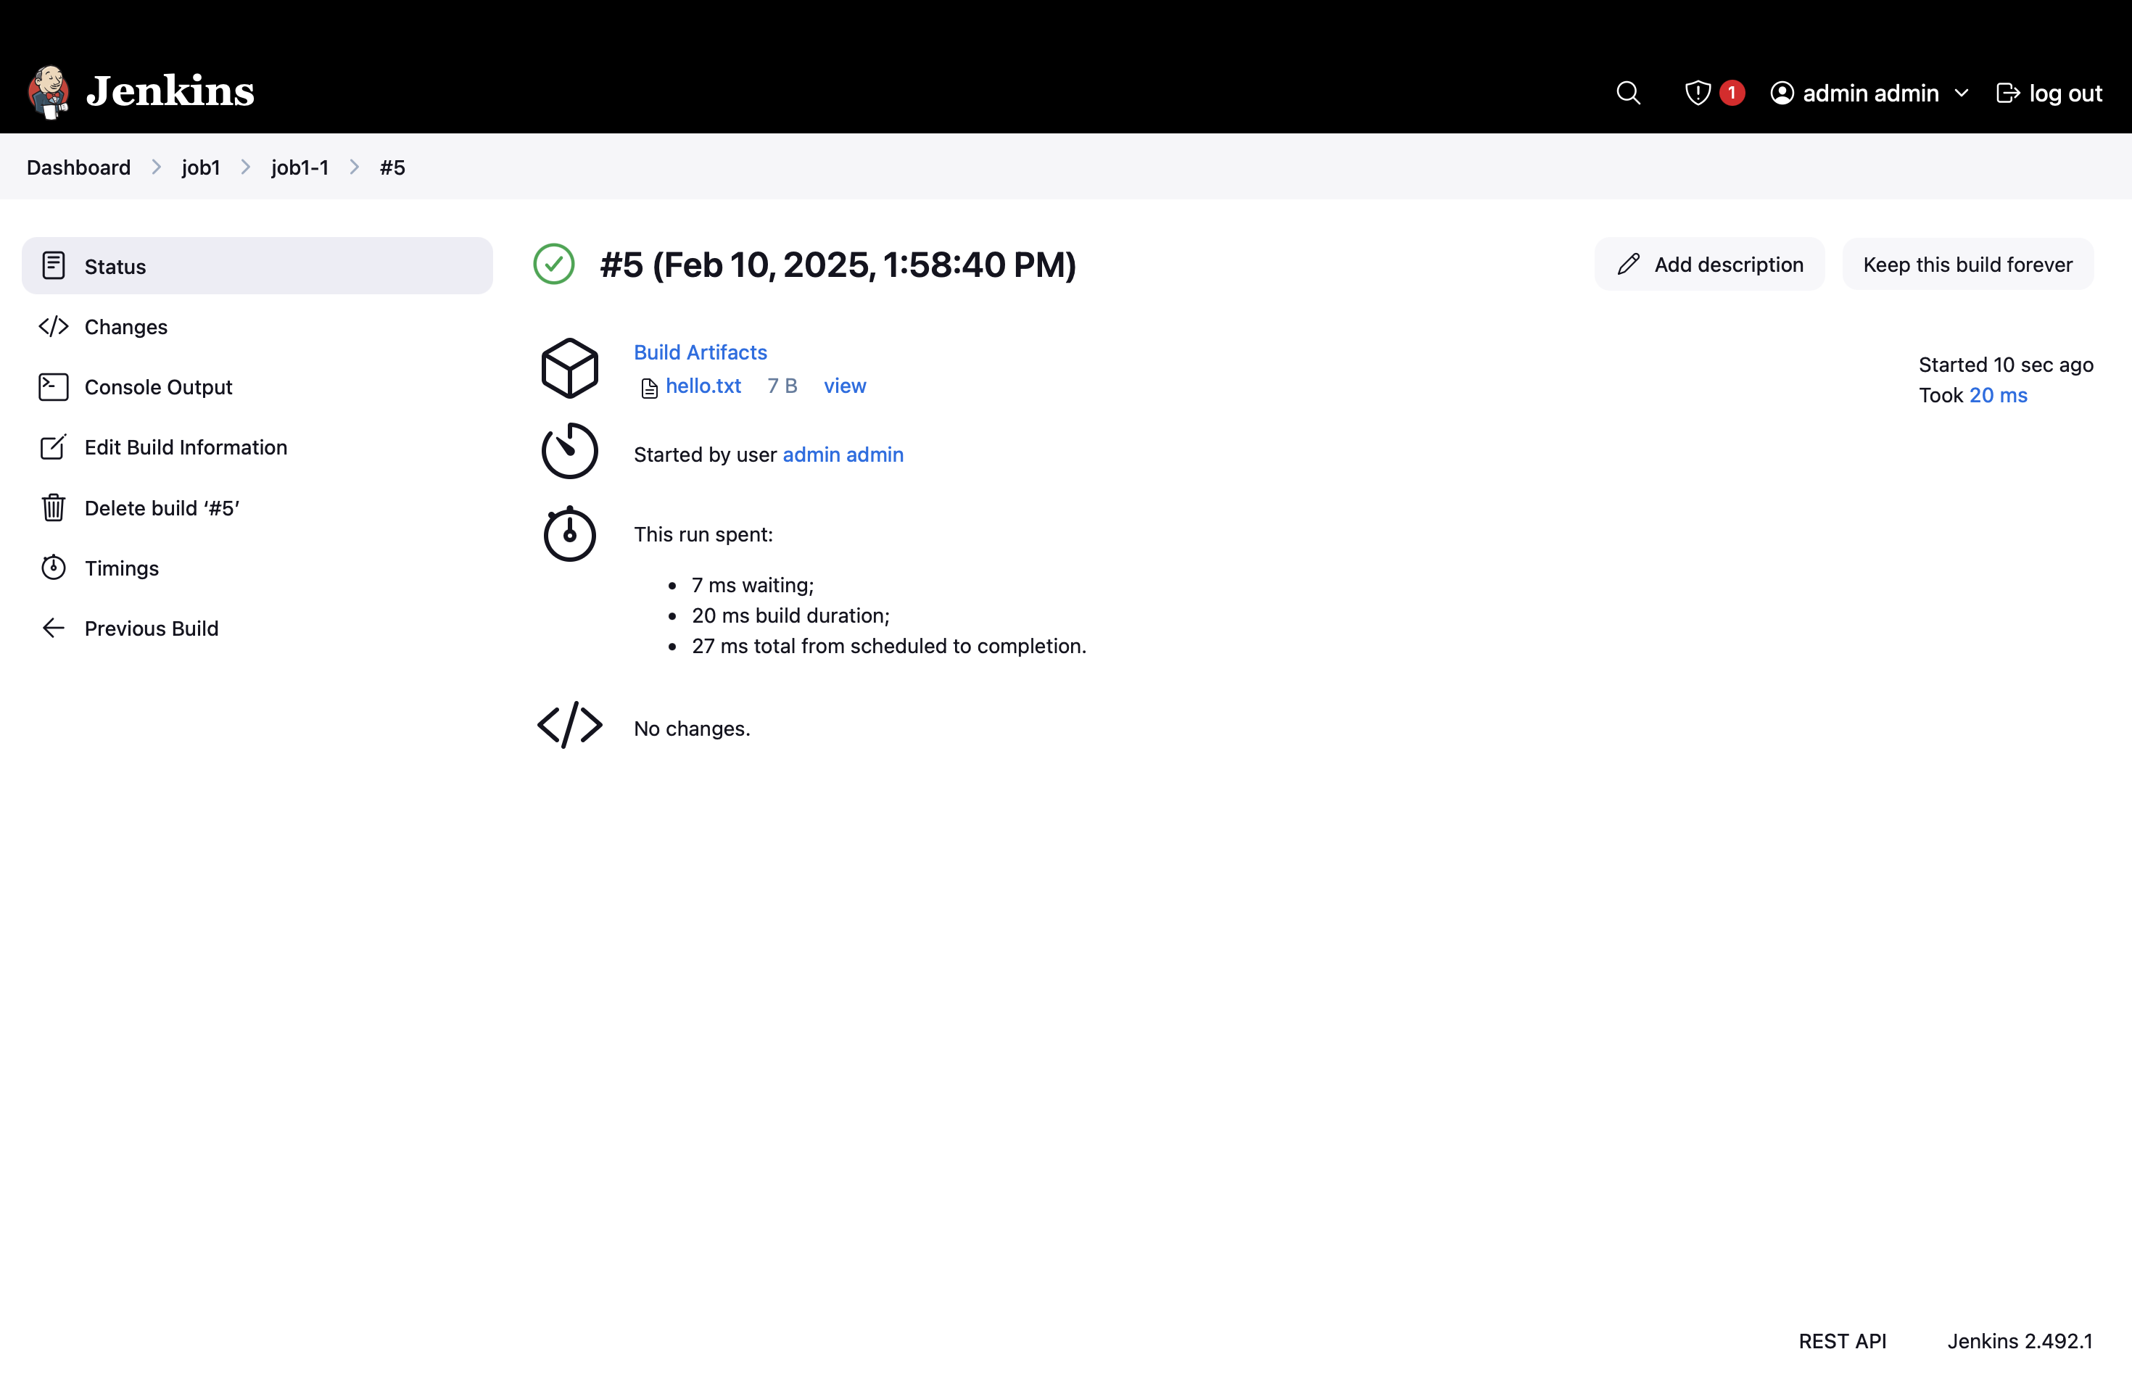Open the admin admin user link in build cause
The width and height of the screenshot is (2132, 1386).
tap(843, 454)
